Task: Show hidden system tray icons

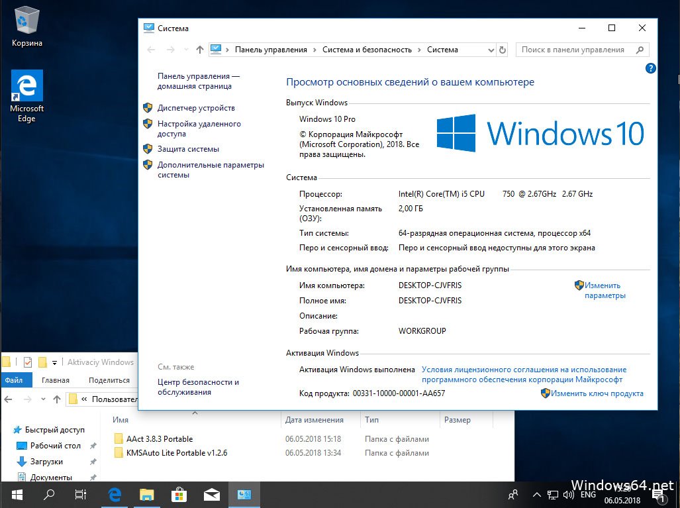Action: tap(536, 495)
